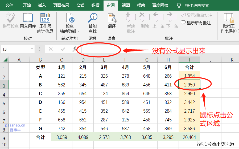Click cell with value 124
The width and height of the screenshot is (239, 149).
coord(104,93)
